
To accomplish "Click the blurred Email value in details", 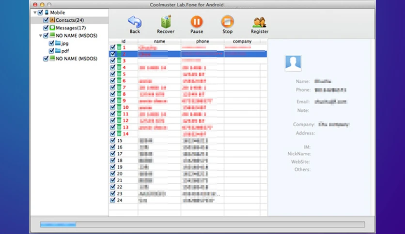I will pyautogui.click(x=330, y=102).
